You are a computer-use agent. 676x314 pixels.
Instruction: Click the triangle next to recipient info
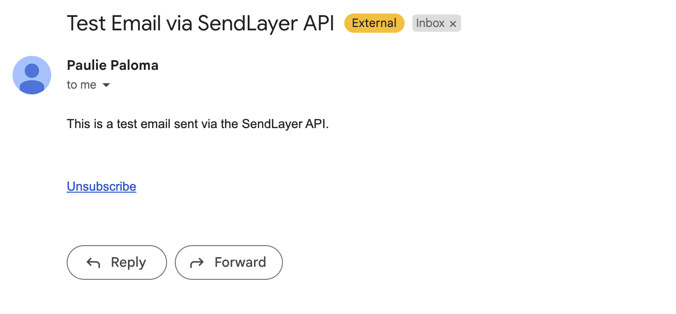(x=106, y=85)
